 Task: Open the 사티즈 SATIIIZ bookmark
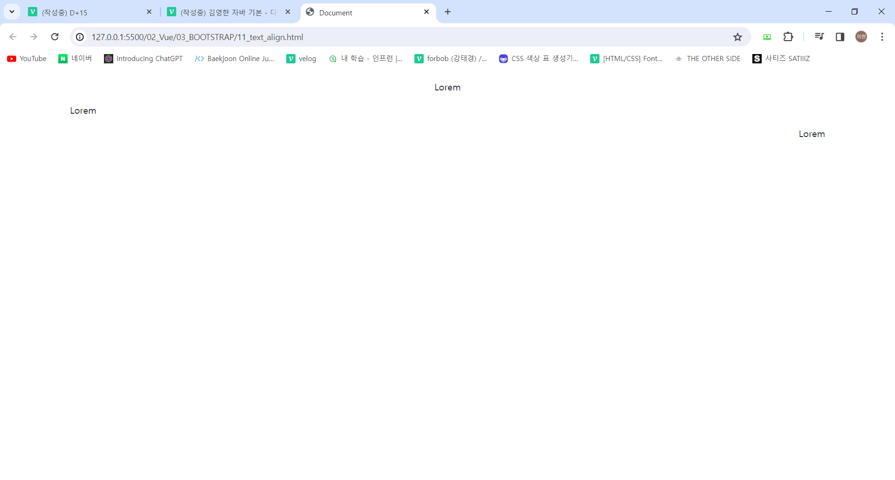coord(781,59)
